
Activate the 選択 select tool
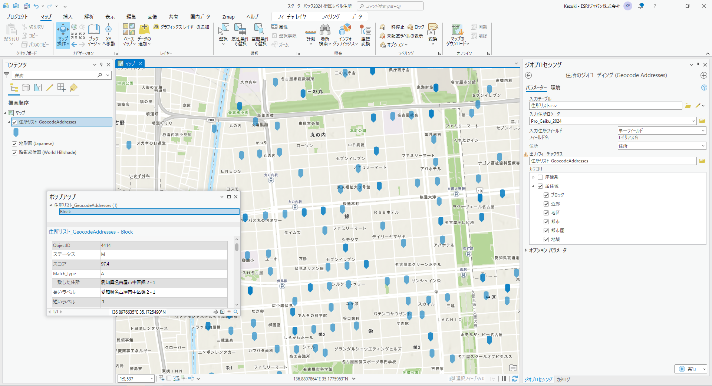point(223,35)
